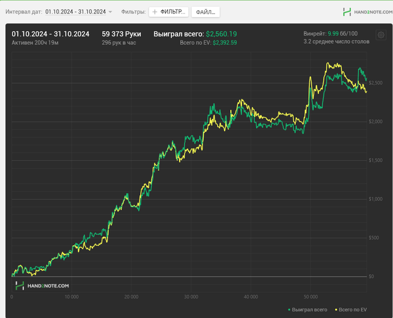This screenshot has width=393, height=318.
Task: Click the 296 рук в час text
Action: 119,43
